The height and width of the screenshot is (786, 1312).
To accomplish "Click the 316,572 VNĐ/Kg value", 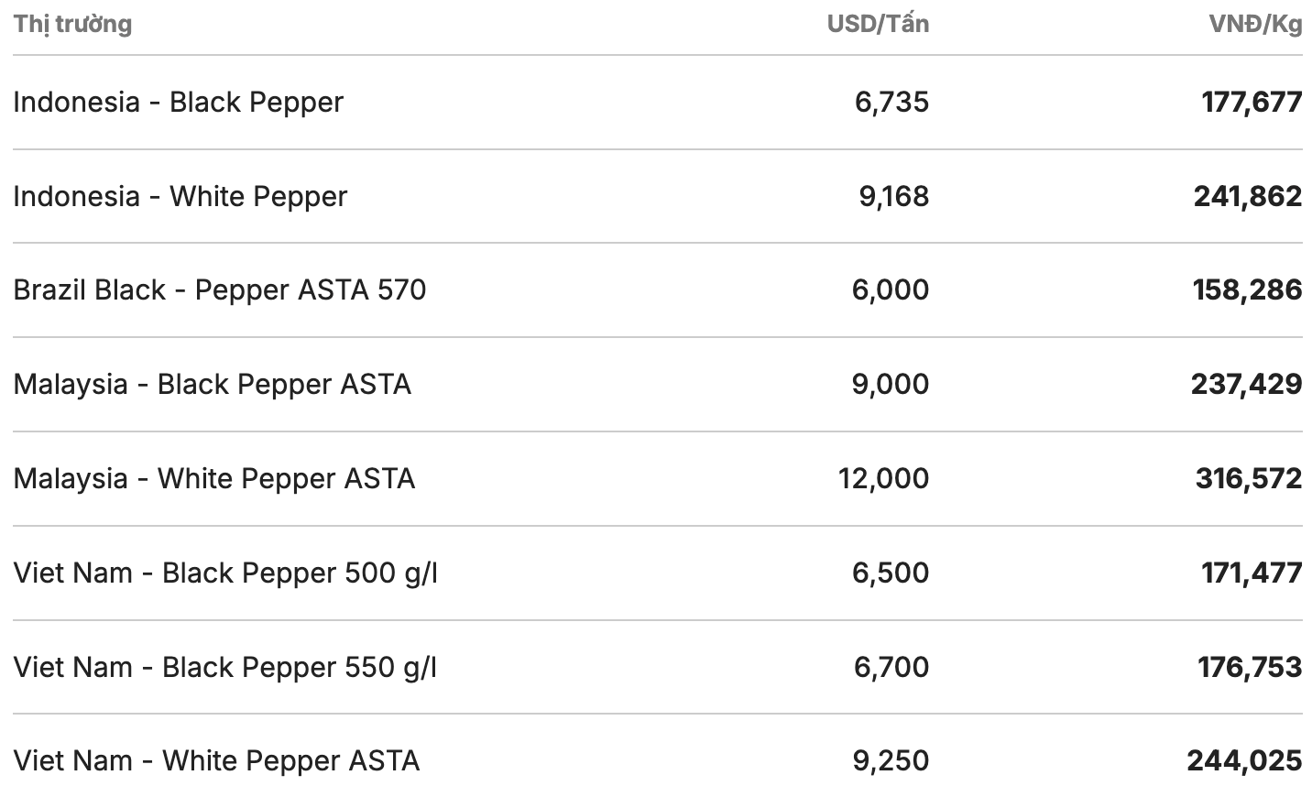I will click(x=1248, y=478).
